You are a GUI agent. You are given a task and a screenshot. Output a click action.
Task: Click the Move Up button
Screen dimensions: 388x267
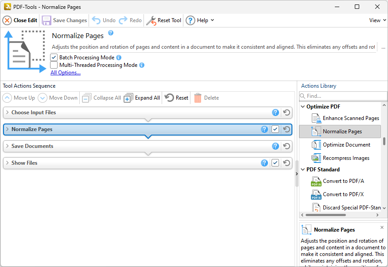click(19, 98)
